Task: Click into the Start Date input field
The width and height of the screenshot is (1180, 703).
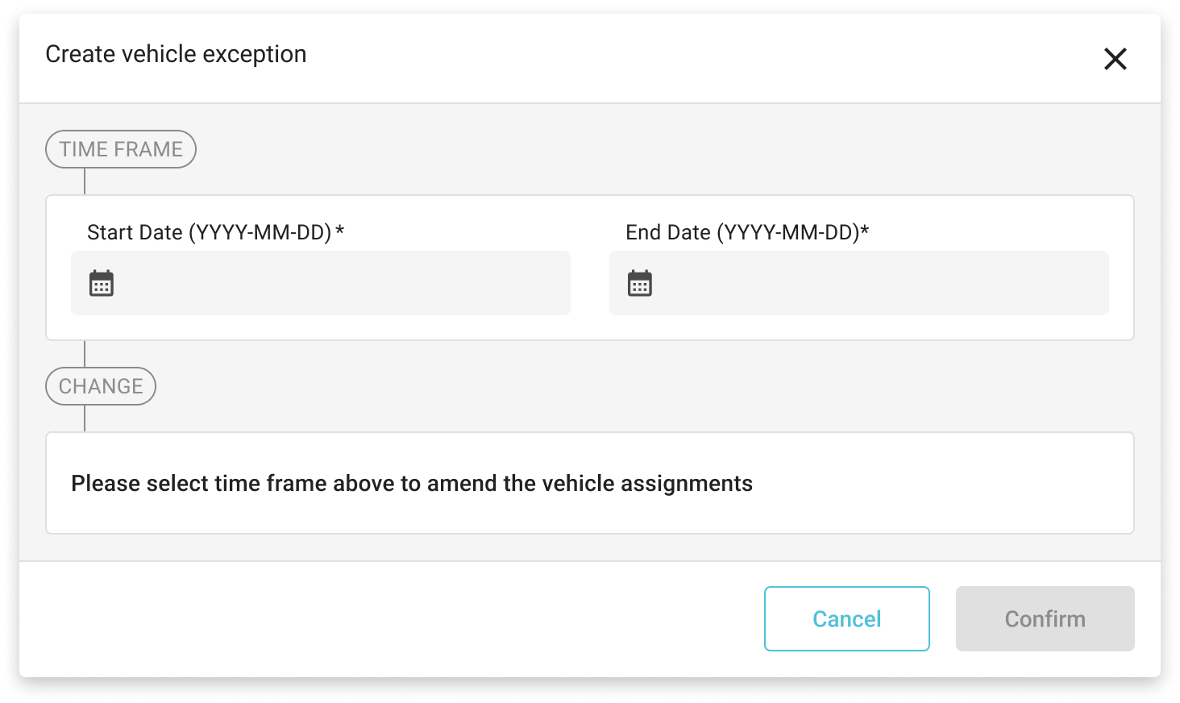Action: coord(339,284)
